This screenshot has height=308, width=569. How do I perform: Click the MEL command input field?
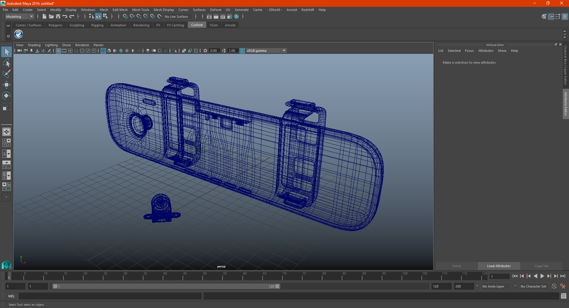click(x=110, y=296)
